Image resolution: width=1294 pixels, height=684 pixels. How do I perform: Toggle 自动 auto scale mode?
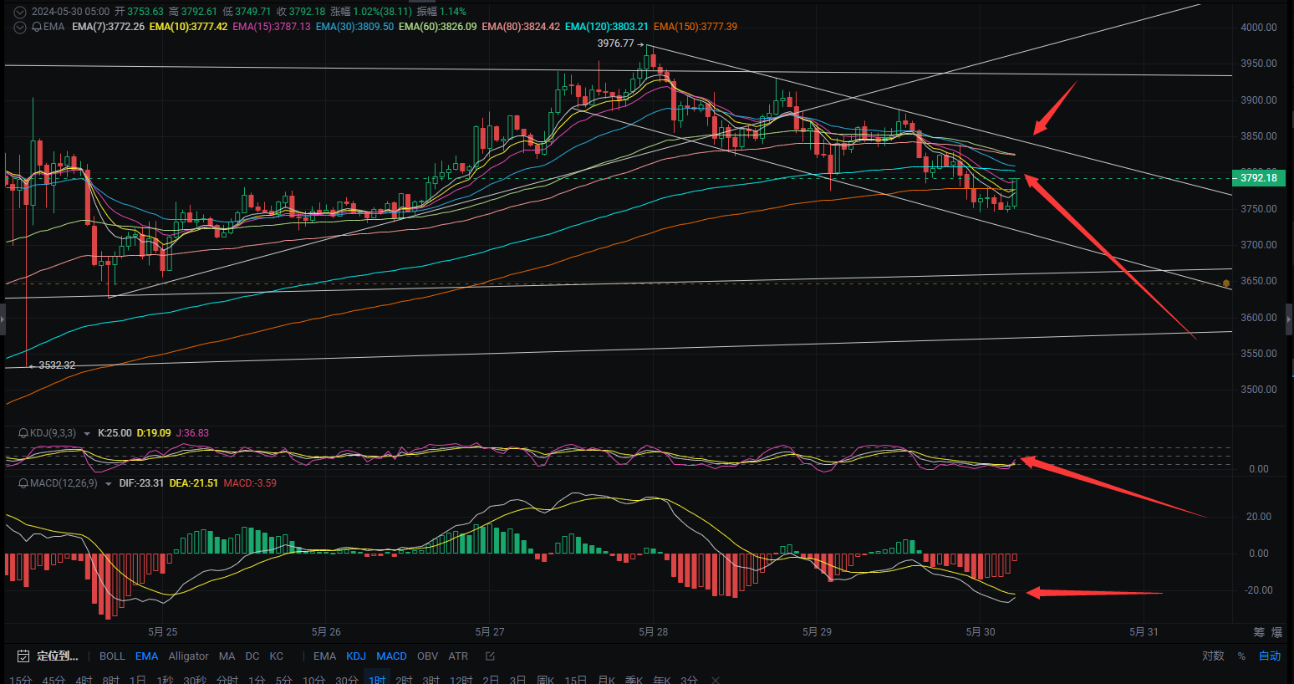pyautogui.click(x=1271, y=656)
